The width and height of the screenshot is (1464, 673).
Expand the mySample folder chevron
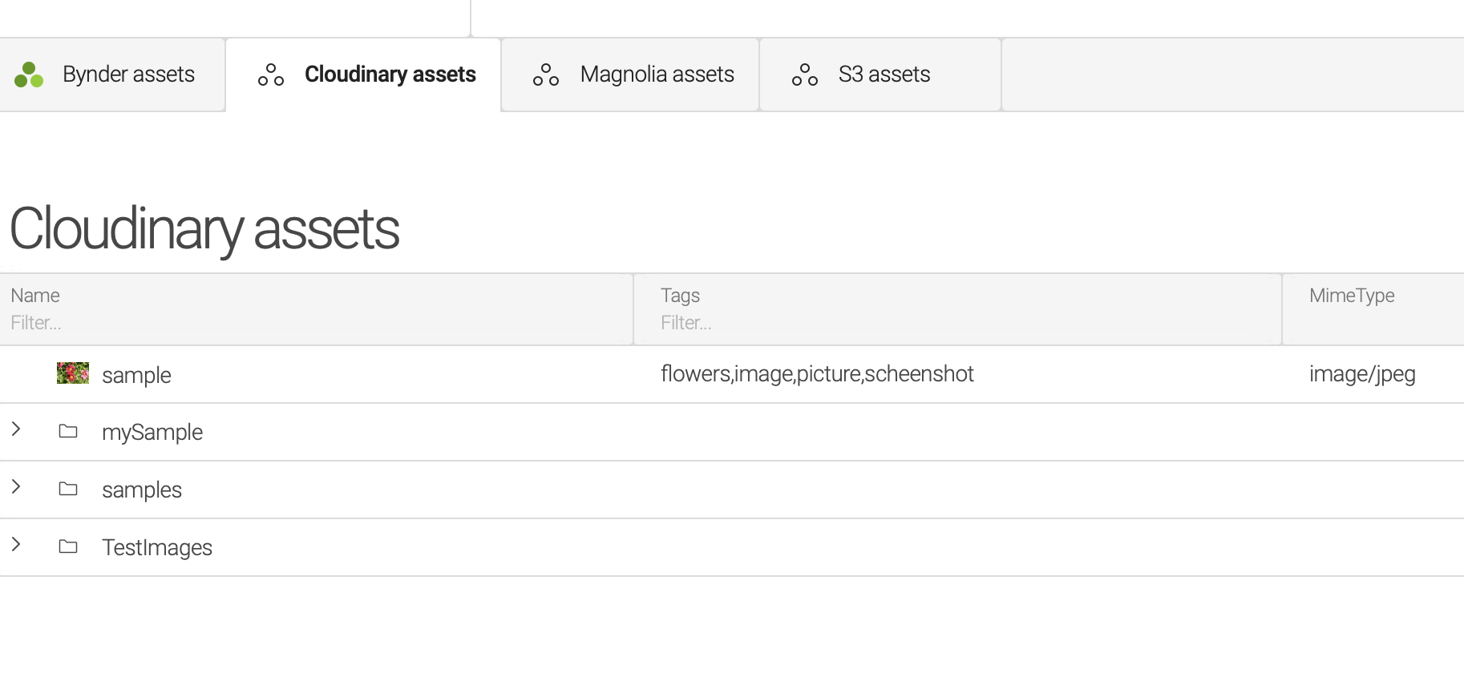[x=16, y=429]
